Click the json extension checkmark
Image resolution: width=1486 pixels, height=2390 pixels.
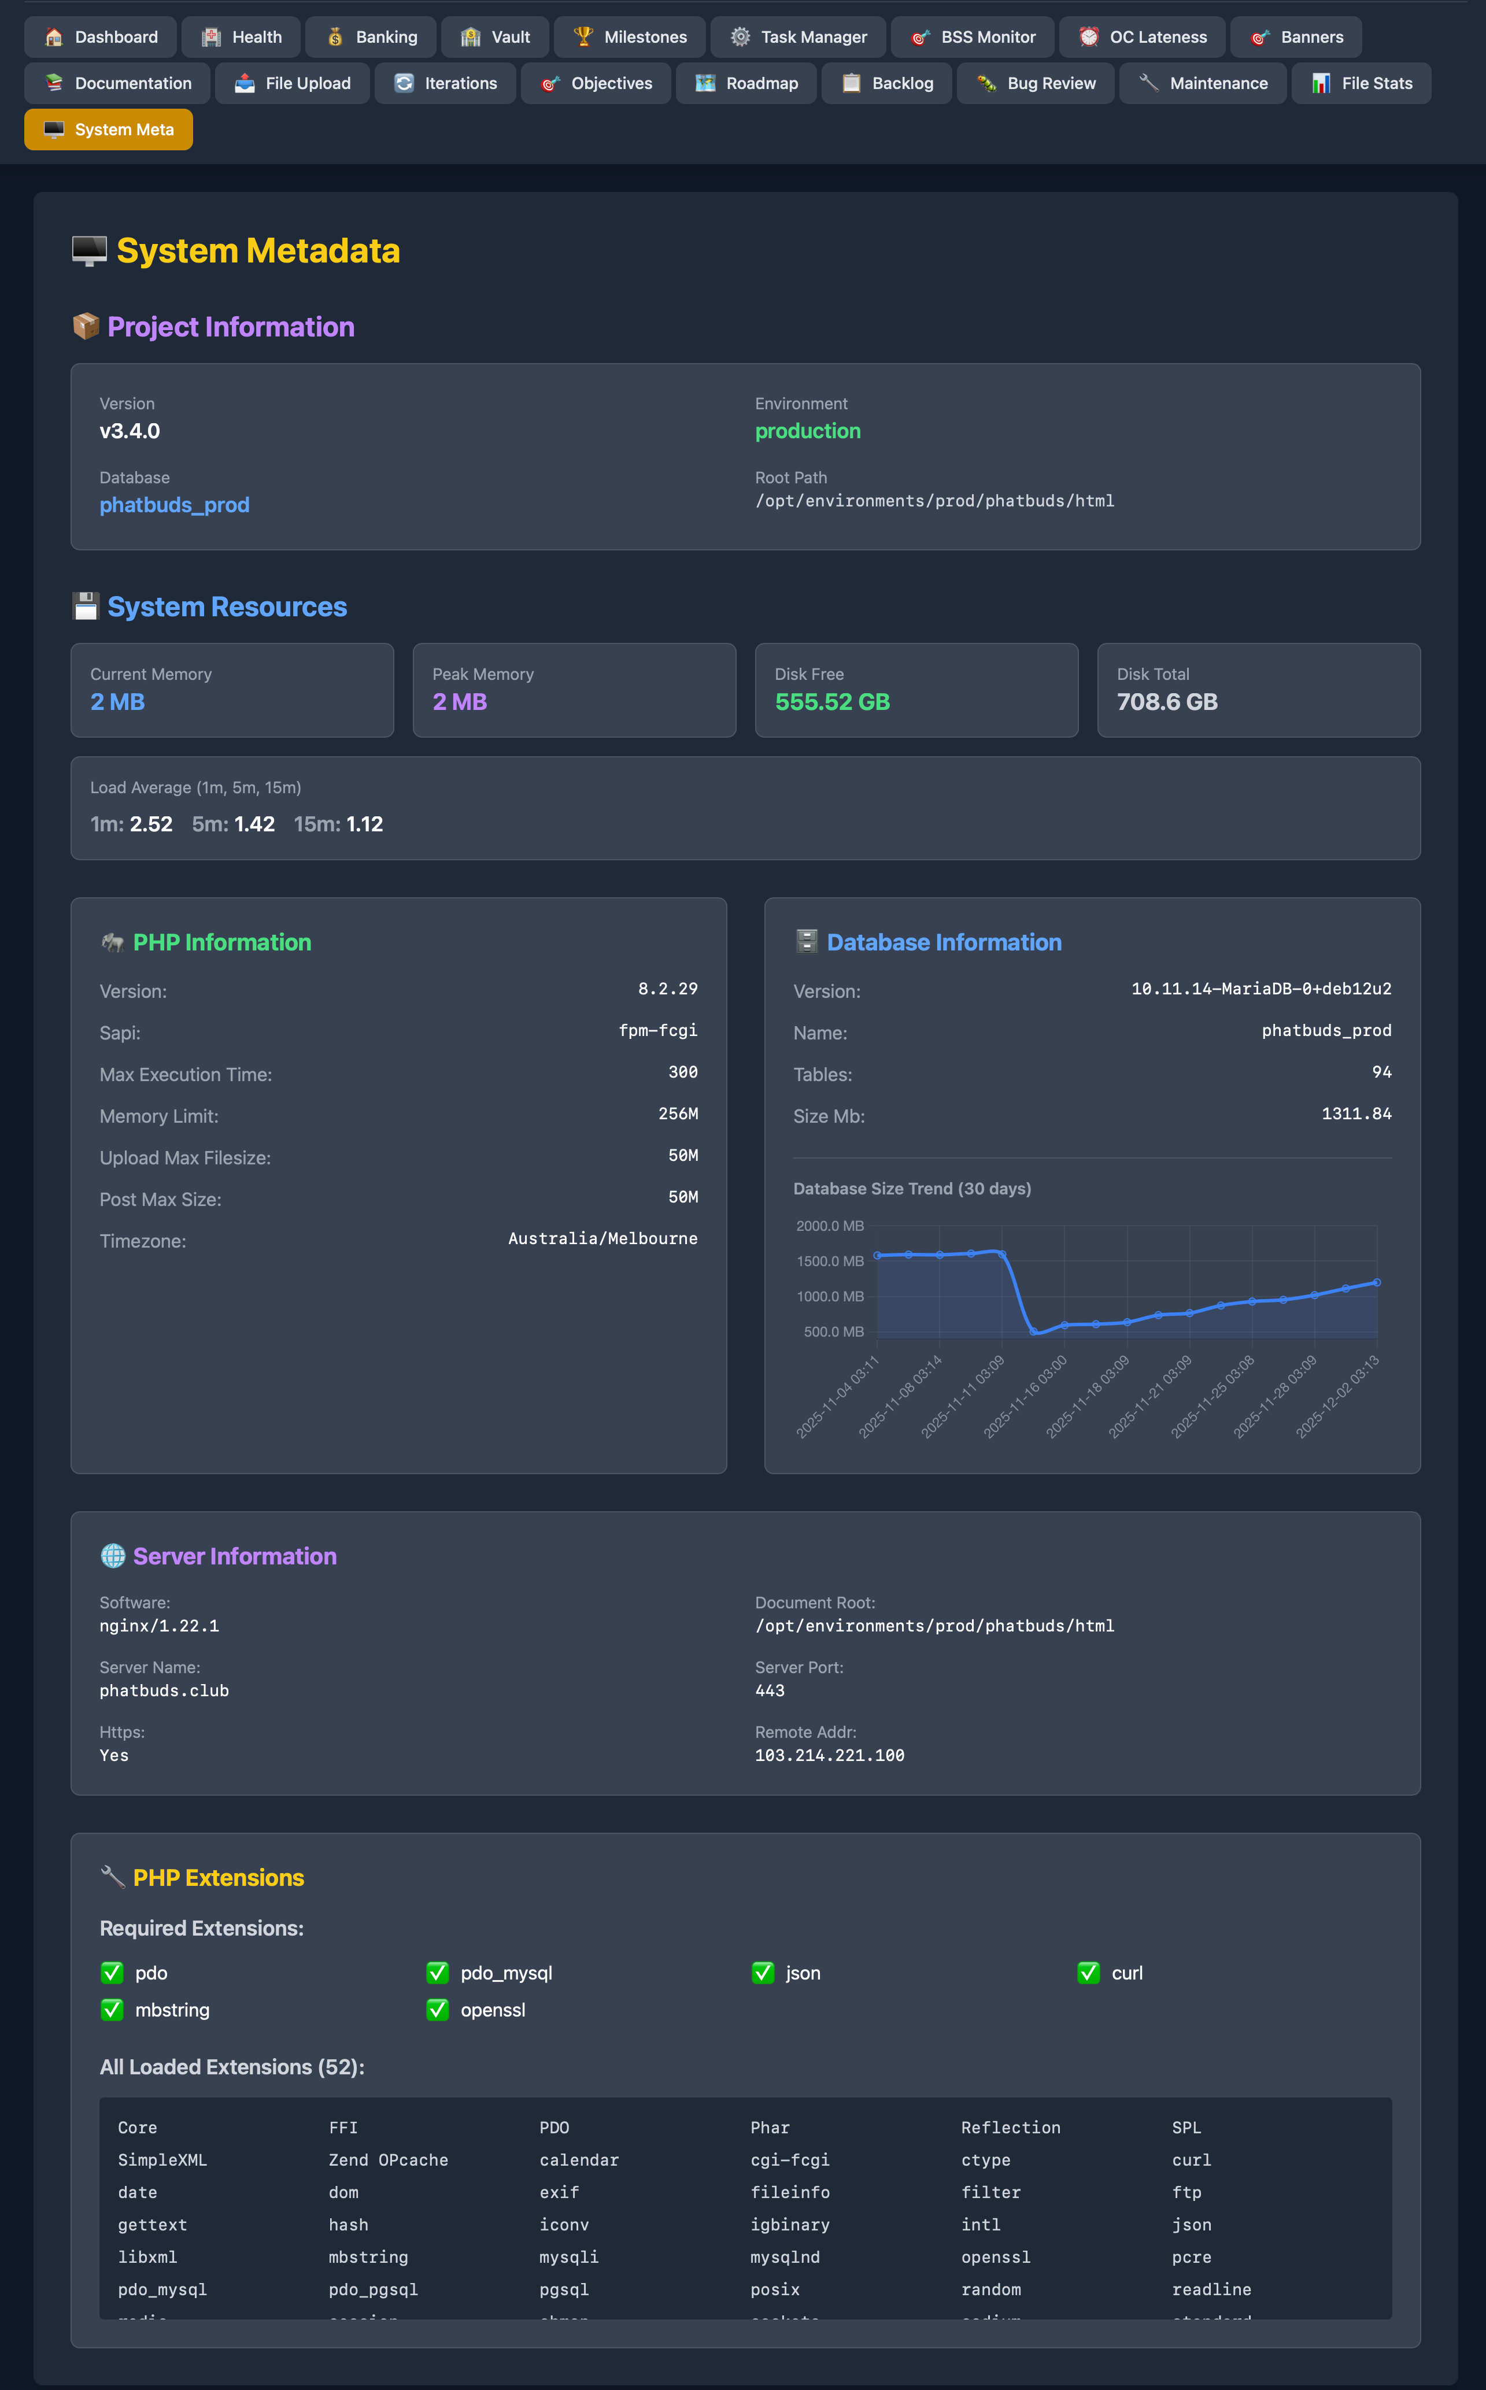coord(764,1973)
